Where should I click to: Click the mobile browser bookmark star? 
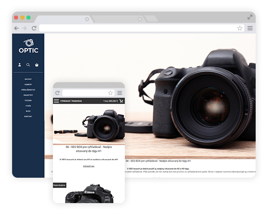(x=111, y=93)
